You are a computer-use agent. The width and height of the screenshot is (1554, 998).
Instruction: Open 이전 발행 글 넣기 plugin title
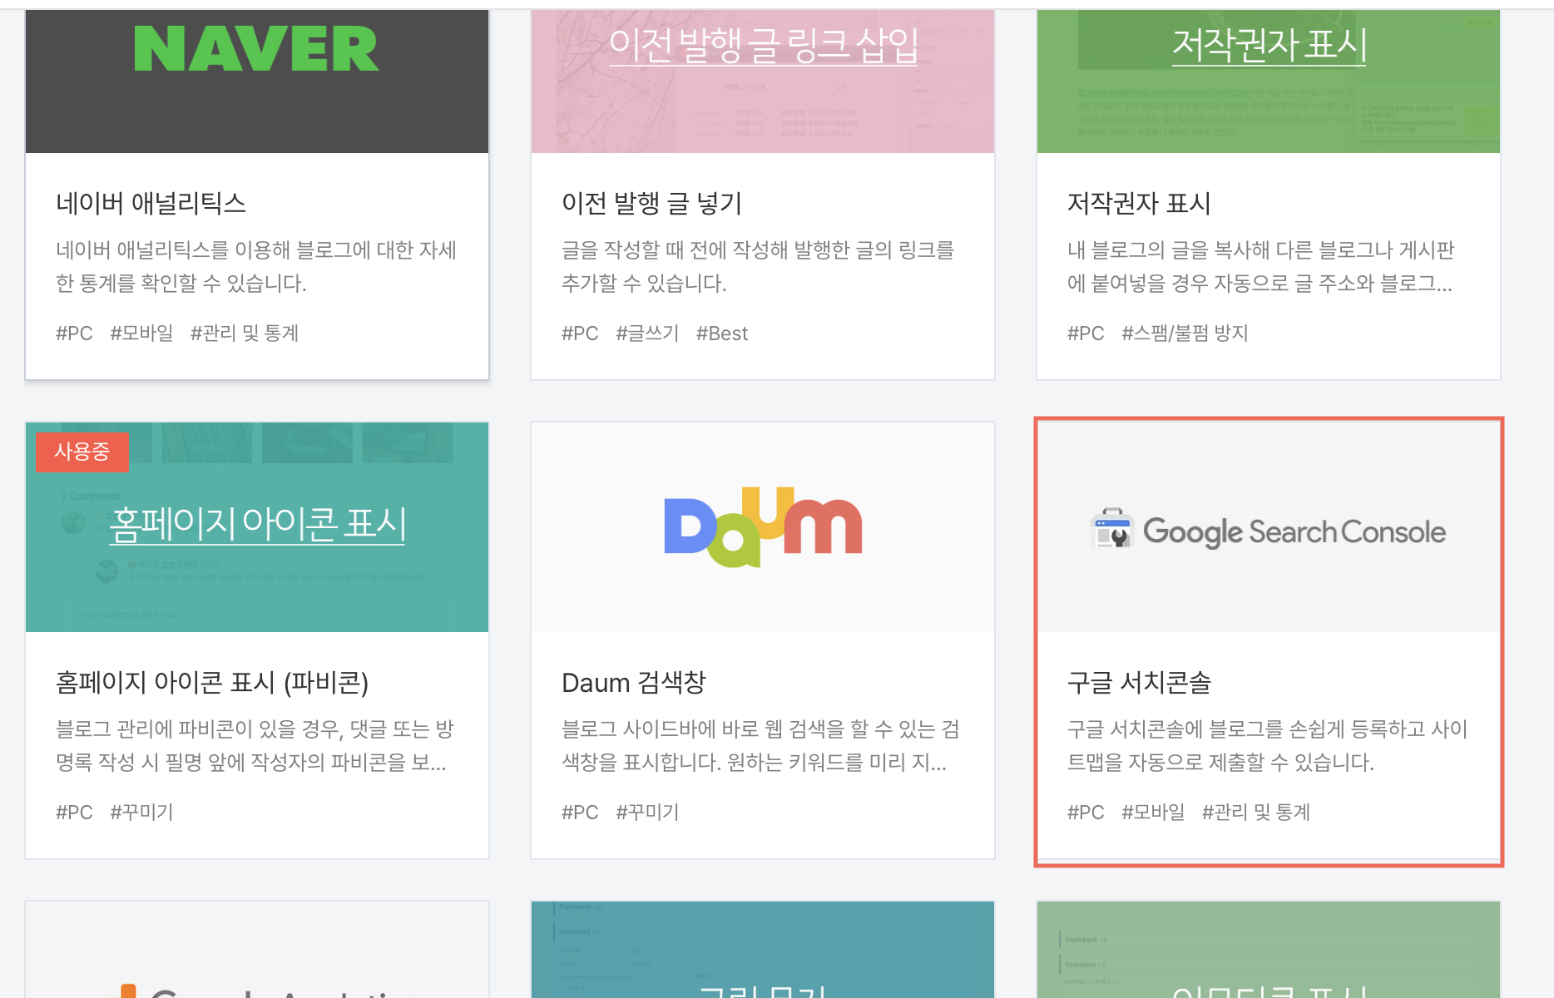point(651,203)
